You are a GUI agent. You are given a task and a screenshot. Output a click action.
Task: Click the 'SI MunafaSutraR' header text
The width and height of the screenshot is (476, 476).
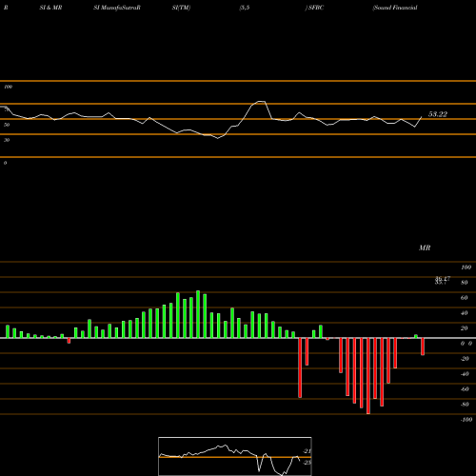tap(117, 8)
